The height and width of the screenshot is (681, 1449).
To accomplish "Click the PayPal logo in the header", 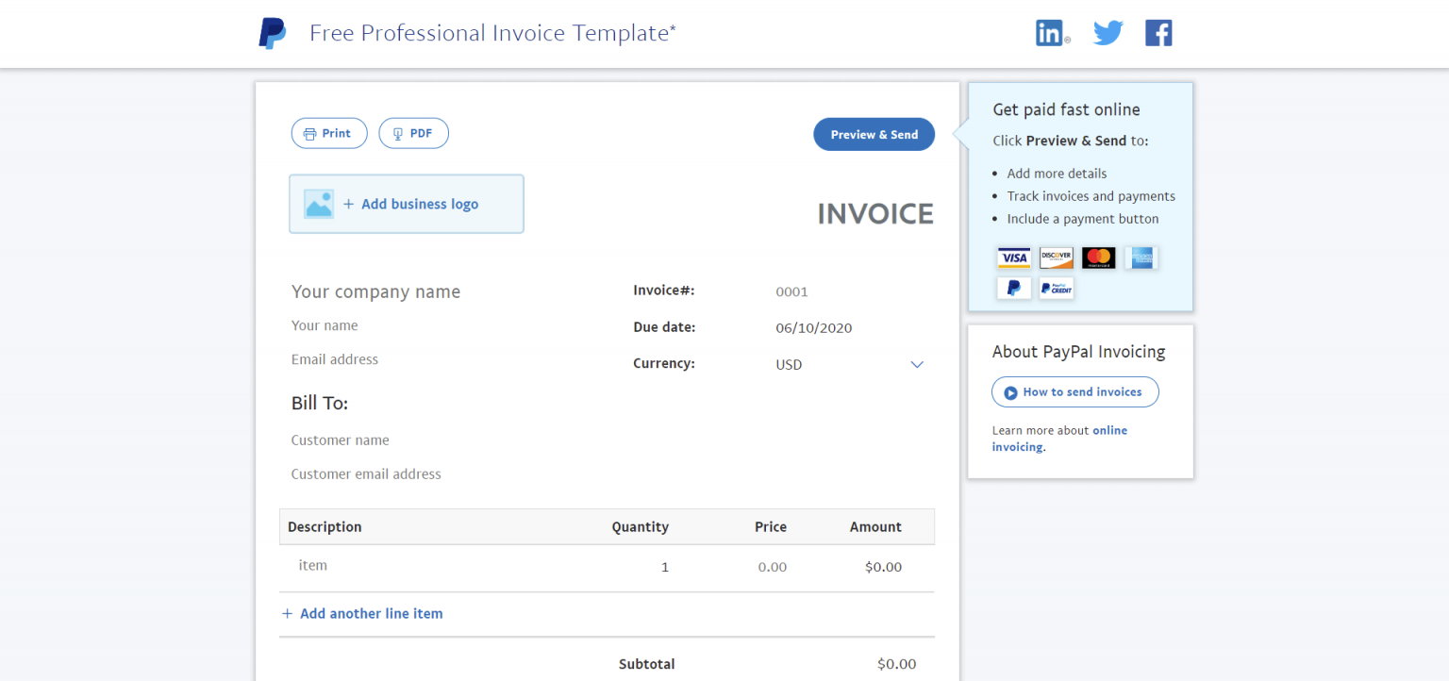I will coord(272,33).
